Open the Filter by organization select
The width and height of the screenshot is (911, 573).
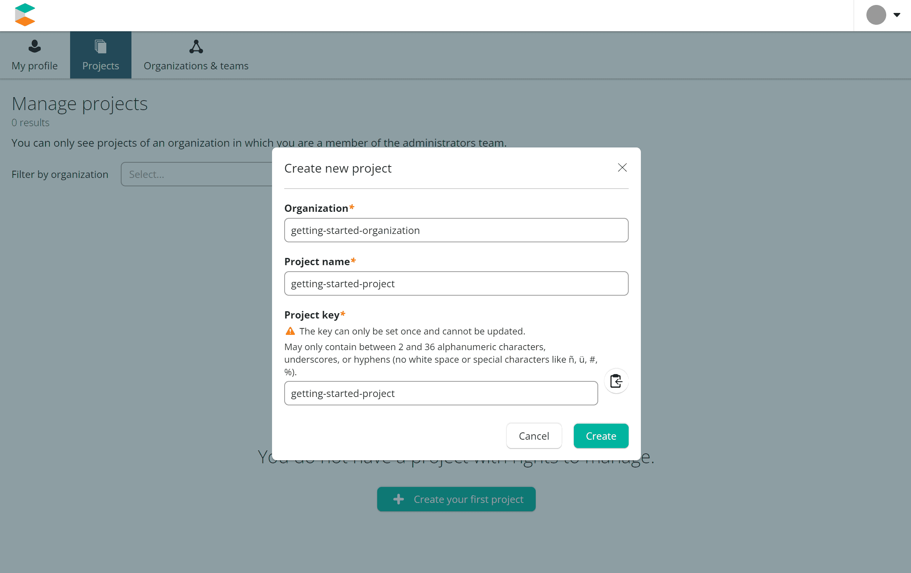(x=197, y=174)
